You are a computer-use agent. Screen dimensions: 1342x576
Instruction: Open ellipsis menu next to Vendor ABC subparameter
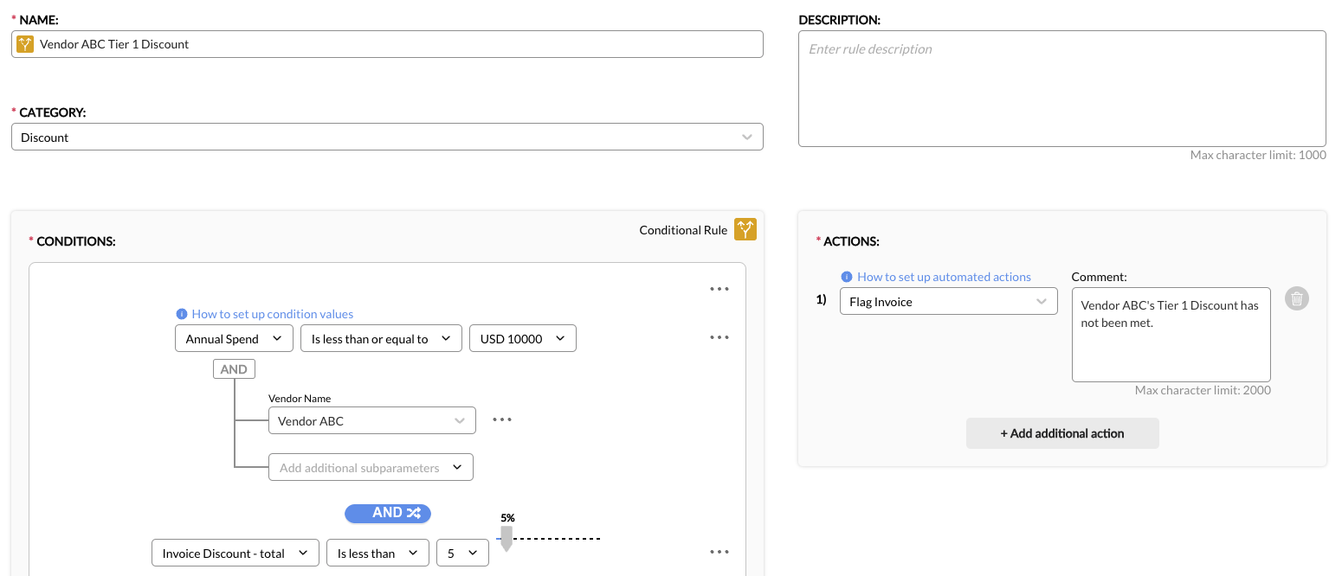(x=502, y=419)
